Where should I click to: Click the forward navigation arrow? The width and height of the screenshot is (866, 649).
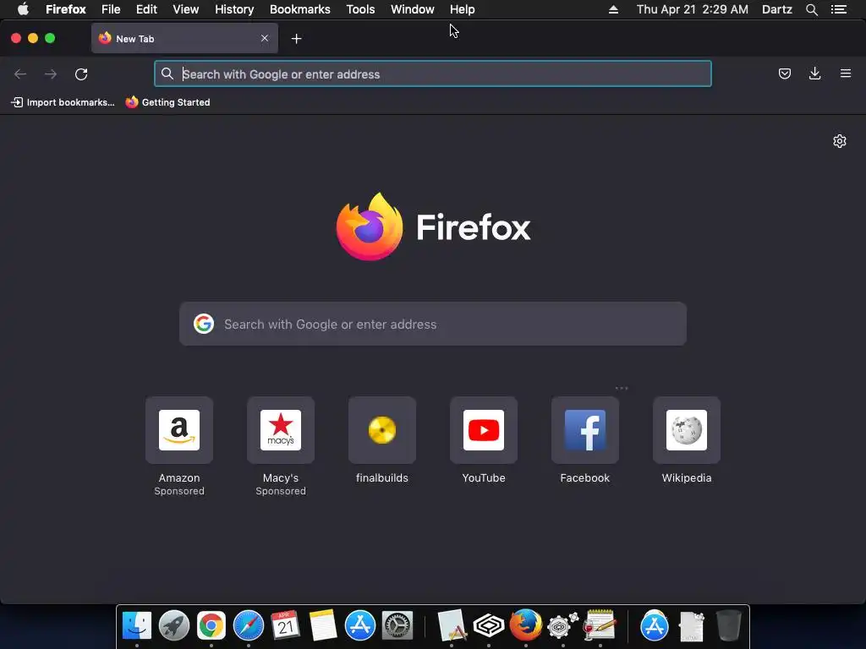tap(50, 74)
